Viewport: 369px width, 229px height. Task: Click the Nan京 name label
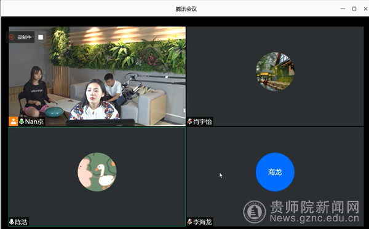point(34,122)
